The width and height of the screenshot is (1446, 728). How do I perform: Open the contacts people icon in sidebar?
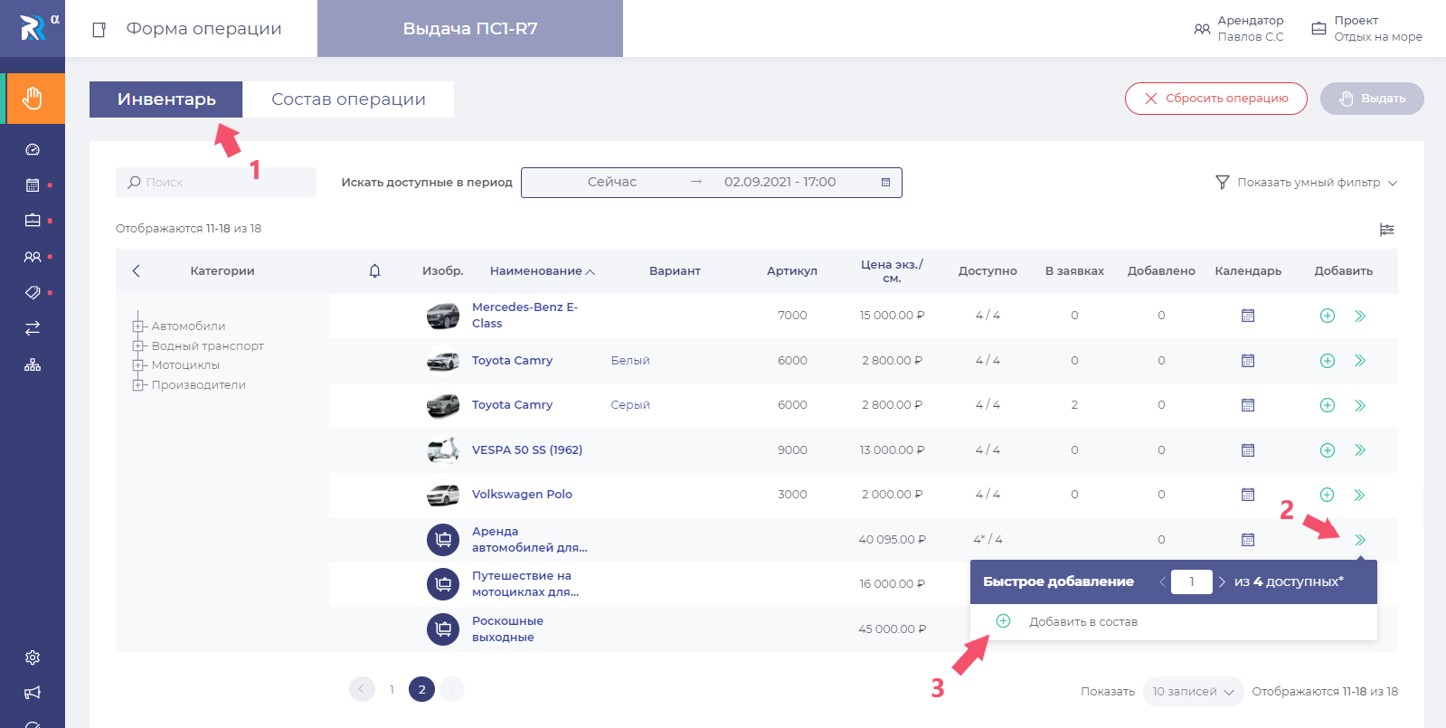[33, 257]
